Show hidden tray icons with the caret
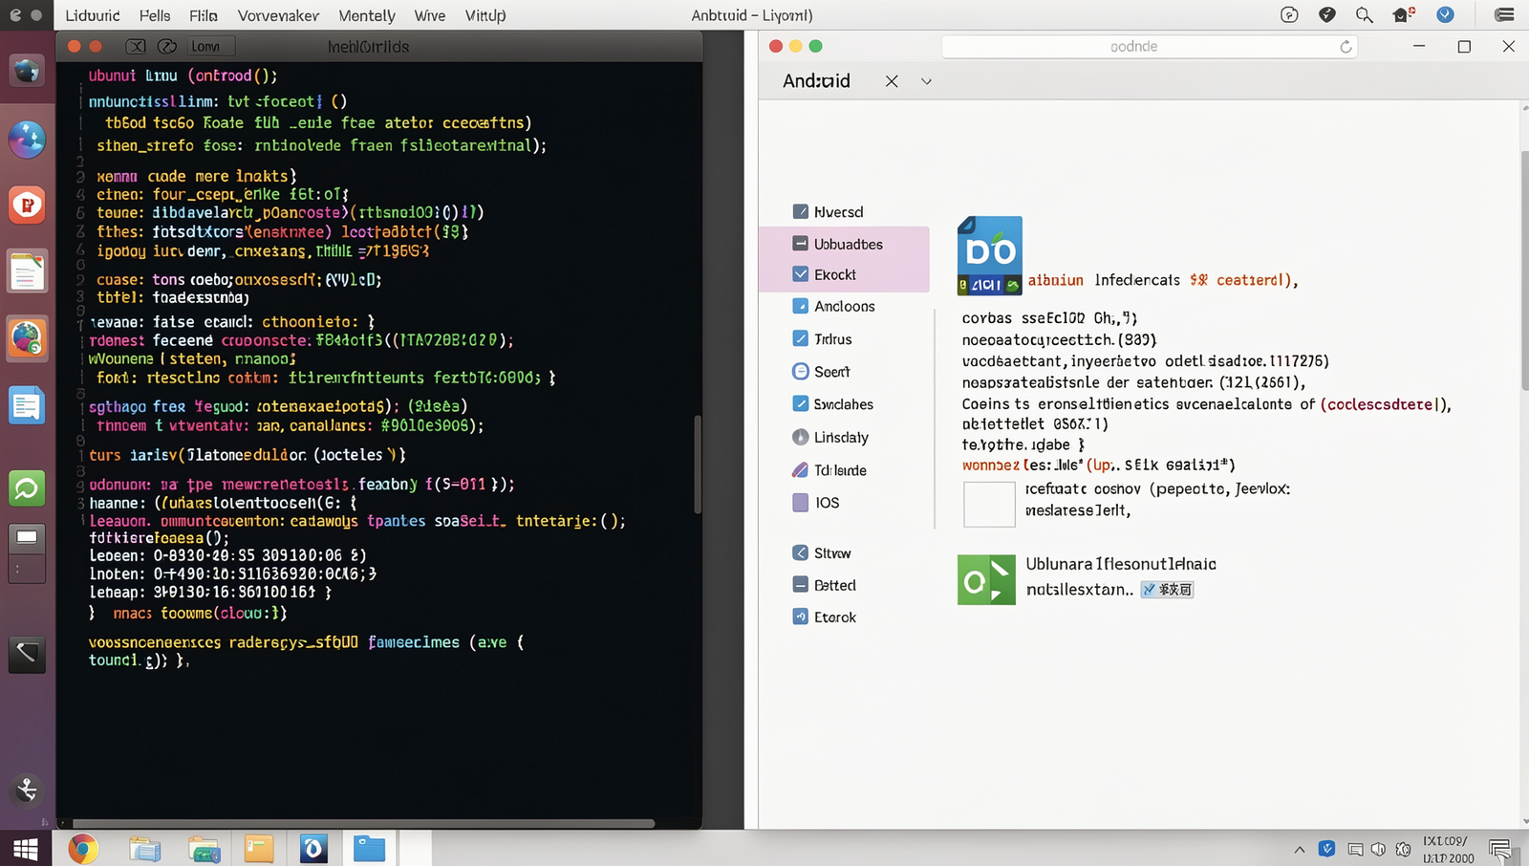The height and width of the screenshot is (866, 1529). (1299, 849)
